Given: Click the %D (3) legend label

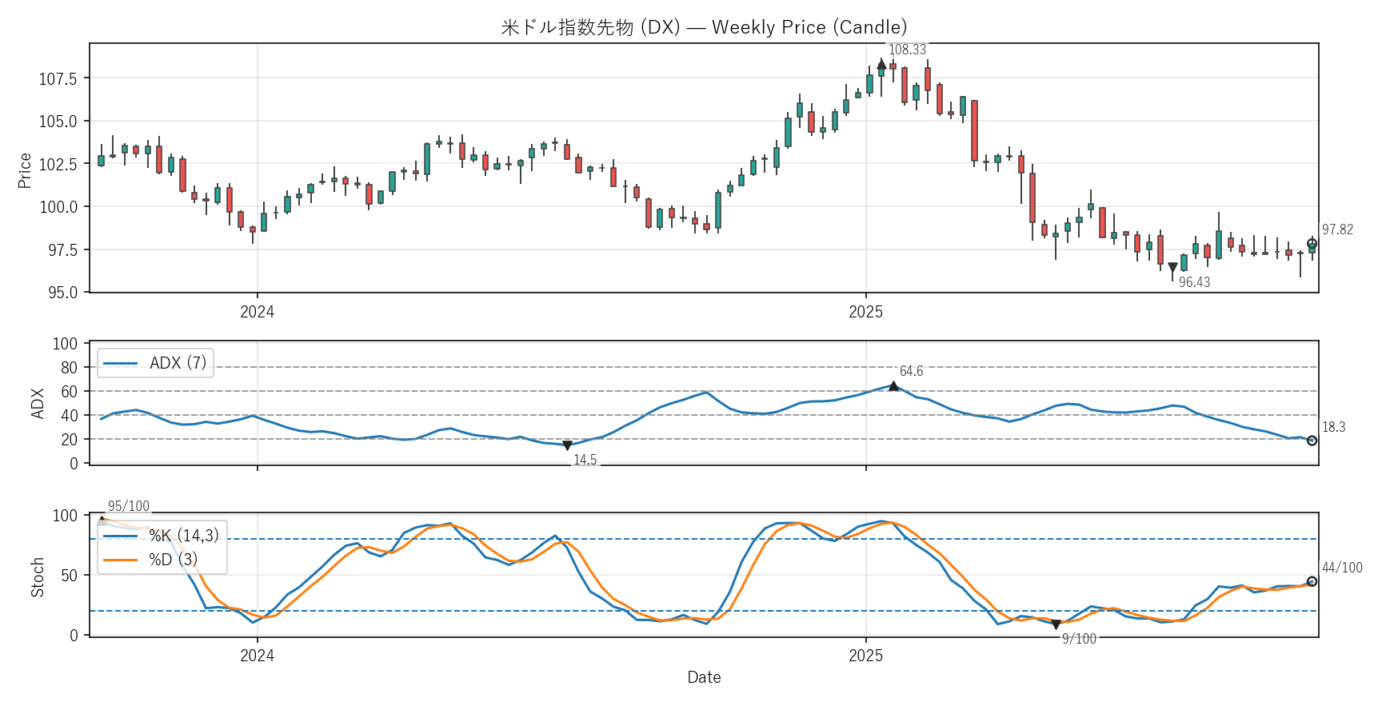Looking at the screenshot, I should [x=173, y=559].
